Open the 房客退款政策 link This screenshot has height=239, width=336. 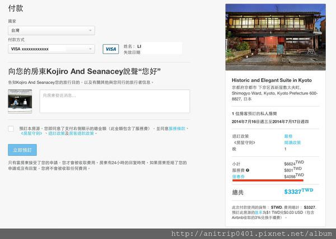(81, 133)
